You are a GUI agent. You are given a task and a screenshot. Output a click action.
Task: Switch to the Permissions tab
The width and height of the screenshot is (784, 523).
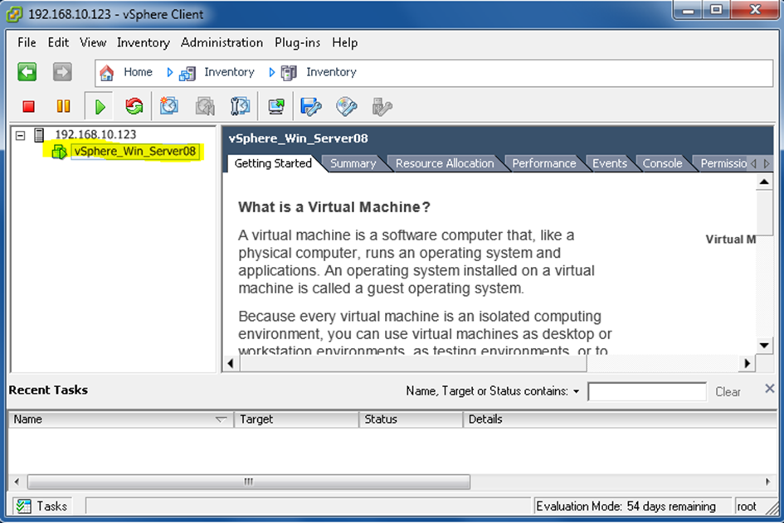pyautogui.click(x=723, y=164)
